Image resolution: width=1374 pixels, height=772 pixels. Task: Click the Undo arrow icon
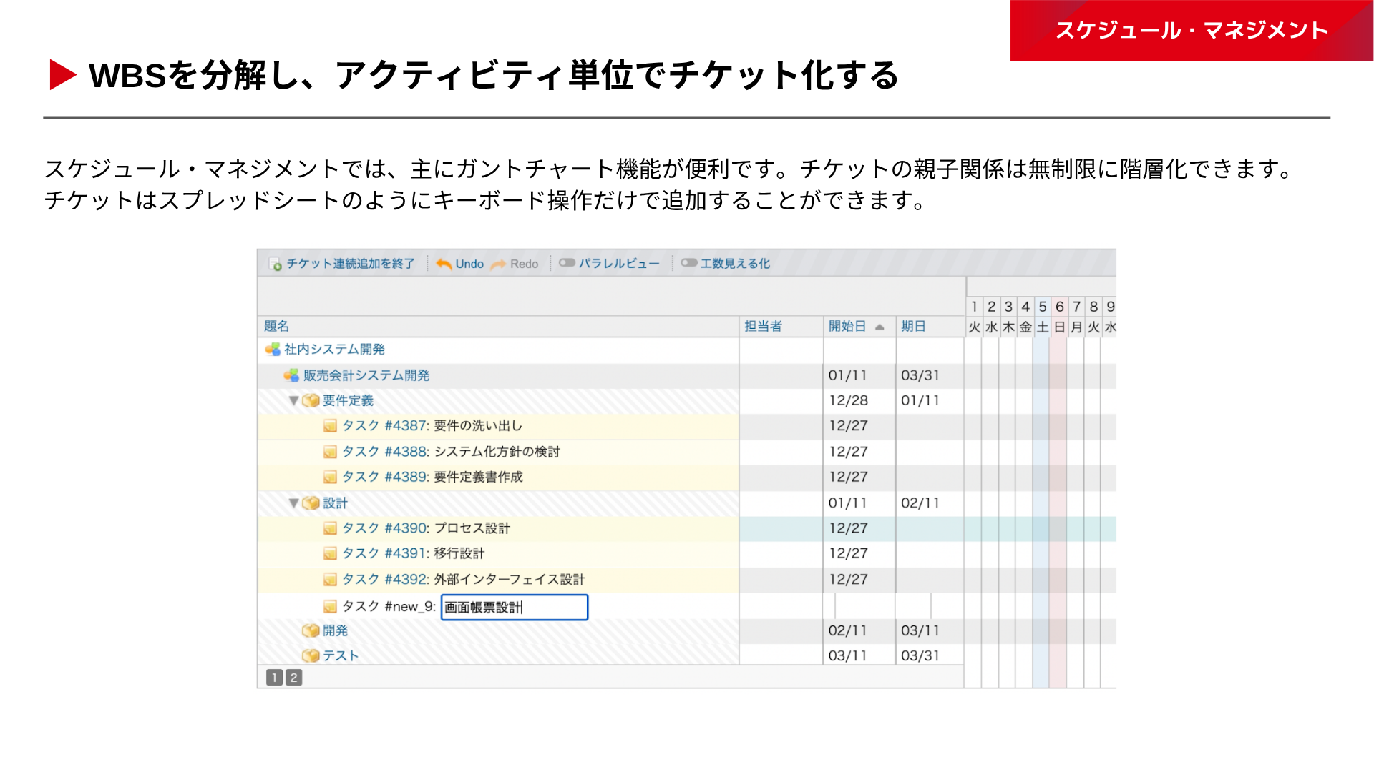pos(444,264)
